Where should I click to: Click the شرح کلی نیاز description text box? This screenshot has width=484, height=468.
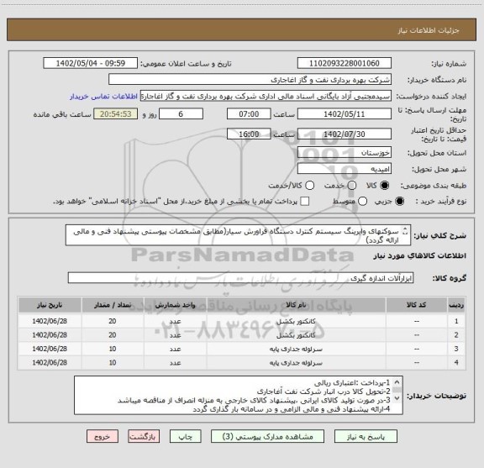point(238,235)
